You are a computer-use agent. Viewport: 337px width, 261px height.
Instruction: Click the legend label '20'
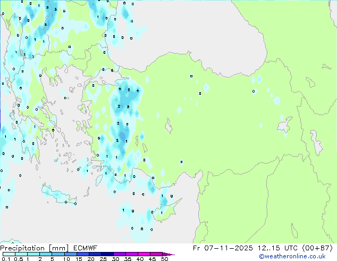click(x=91, y=259)
